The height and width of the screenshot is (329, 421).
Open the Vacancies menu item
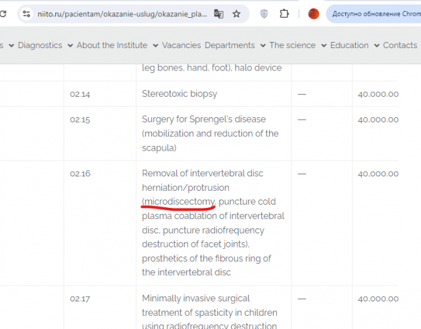pos(181,45)
